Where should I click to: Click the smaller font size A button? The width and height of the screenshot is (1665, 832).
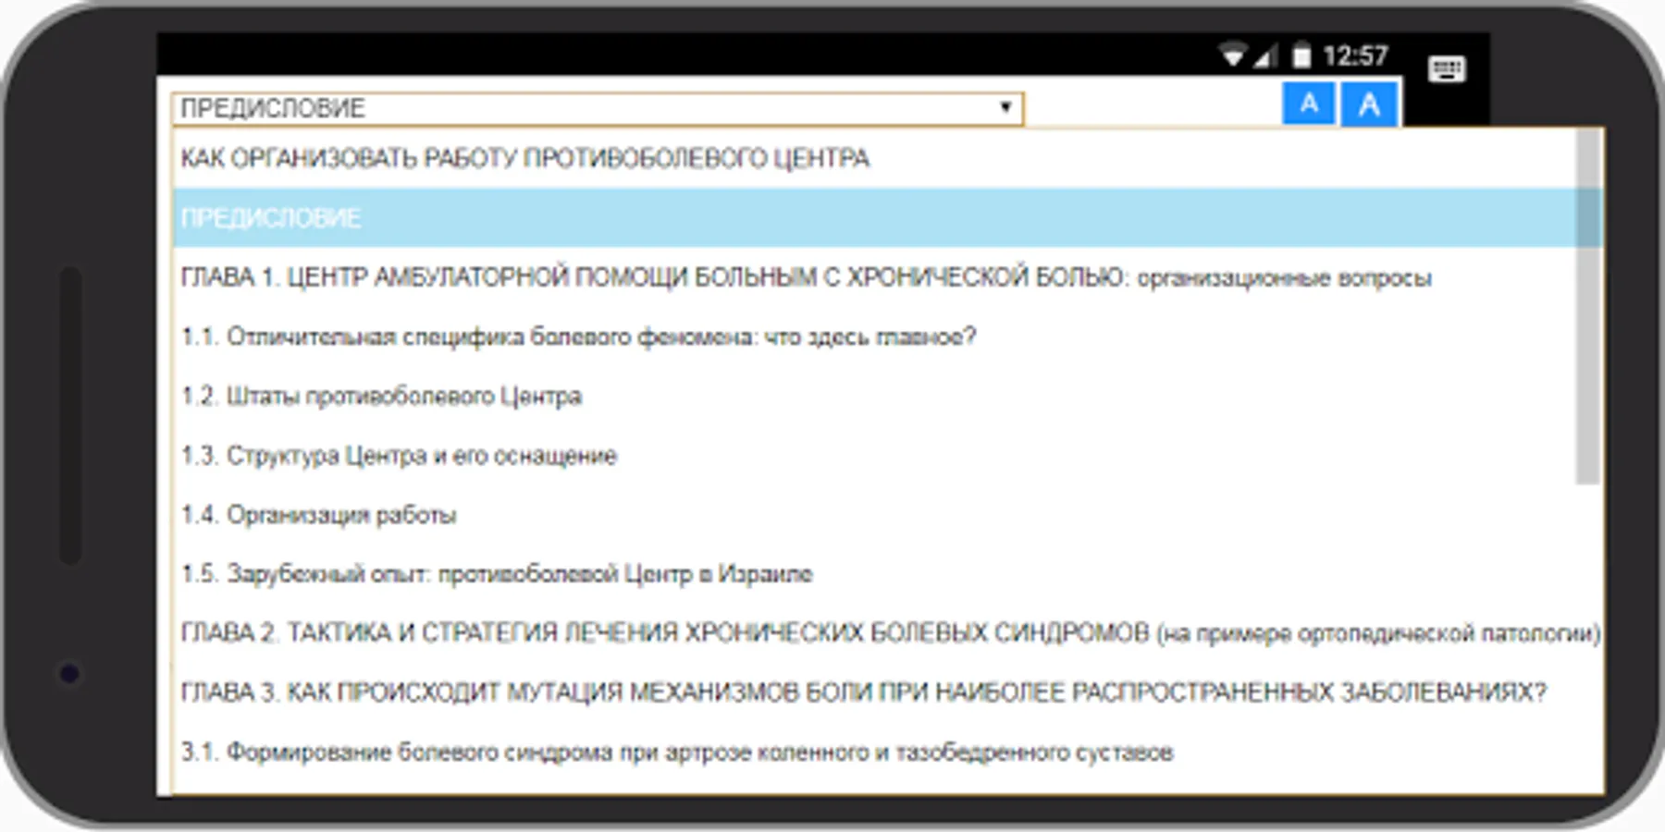[x=1309, y=103]
